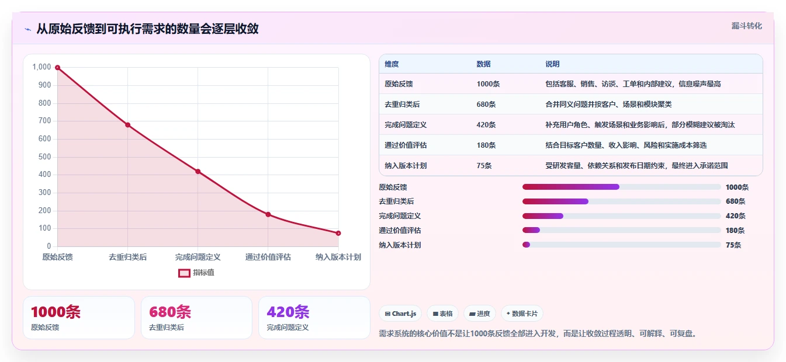The width and height of the screenshot is (786, 362).
Task: Open the 1000条 原始反馈 data card
Action: (79, 318)
